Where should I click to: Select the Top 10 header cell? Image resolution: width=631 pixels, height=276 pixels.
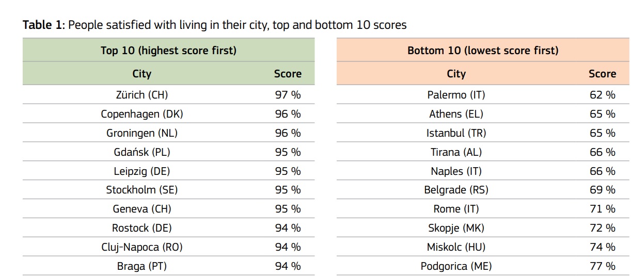tap(168, 51)
